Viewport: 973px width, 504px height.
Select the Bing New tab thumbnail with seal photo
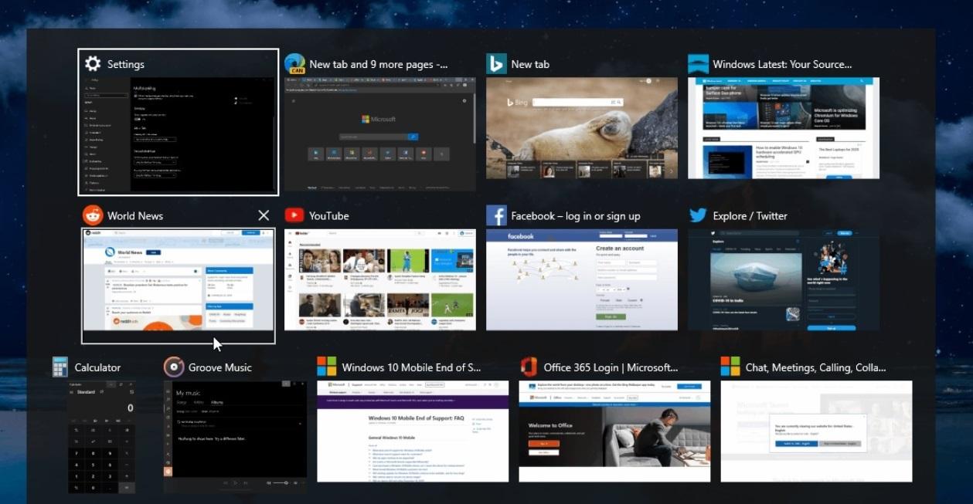(582, 128)
